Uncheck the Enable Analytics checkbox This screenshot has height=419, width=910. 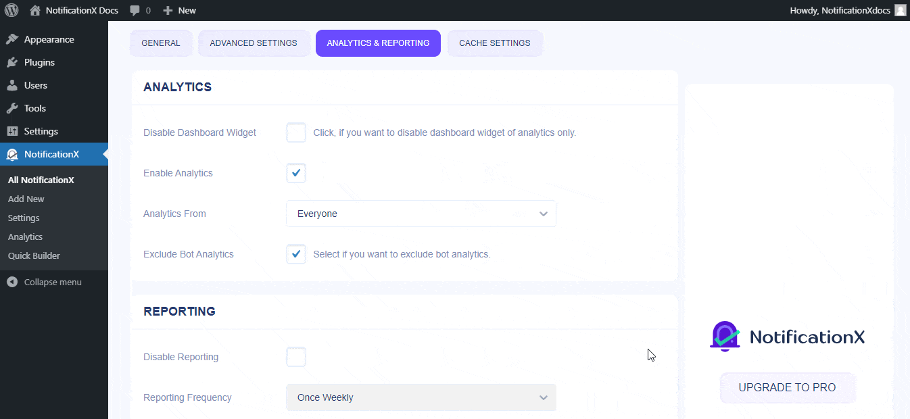(296, 173)
